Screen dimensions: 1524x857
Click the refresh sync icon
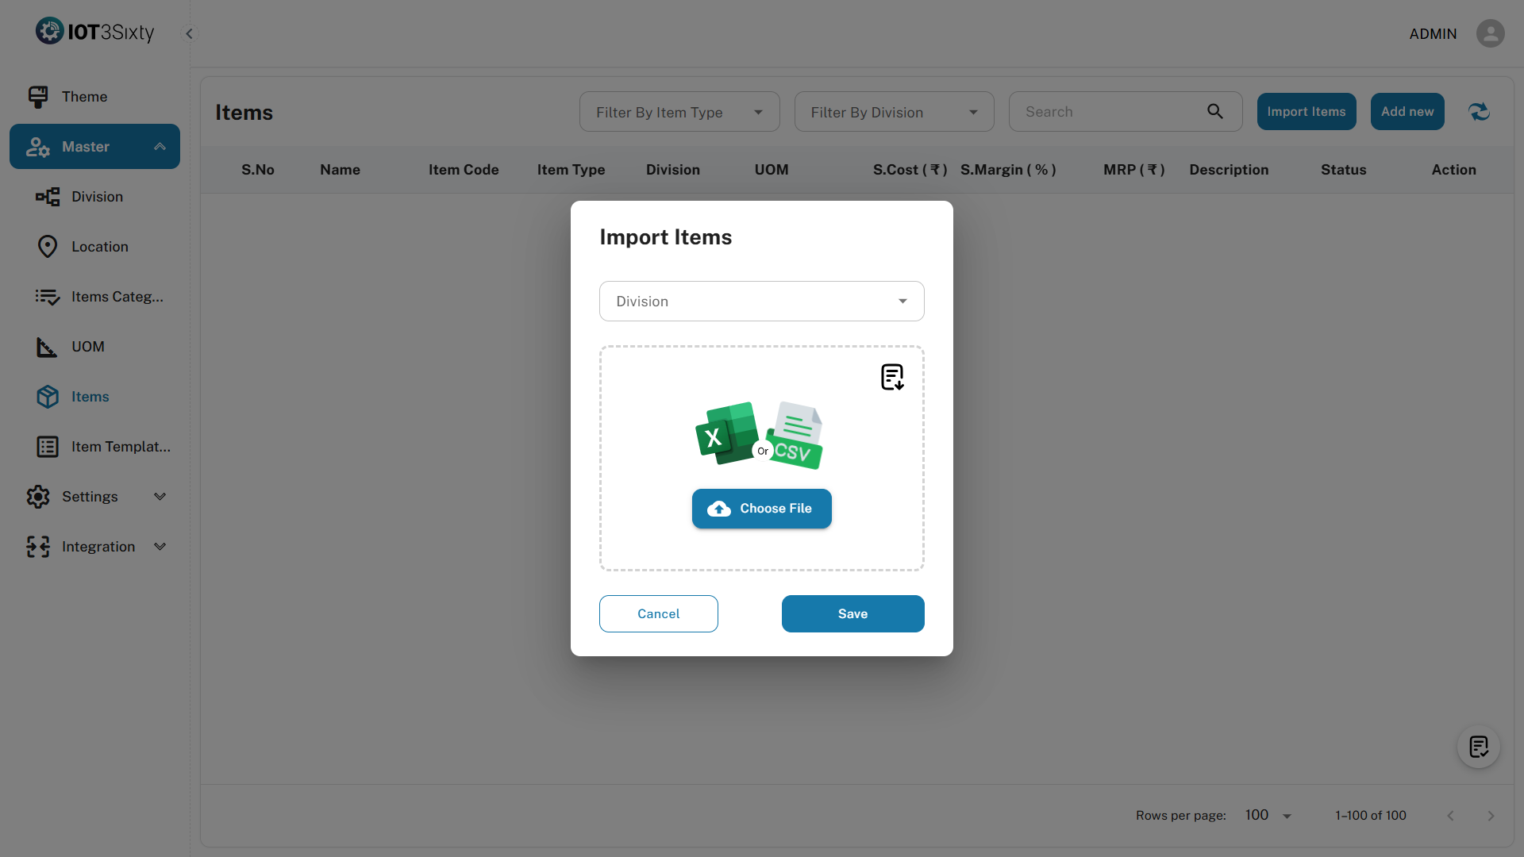(x=1479, y=112)
